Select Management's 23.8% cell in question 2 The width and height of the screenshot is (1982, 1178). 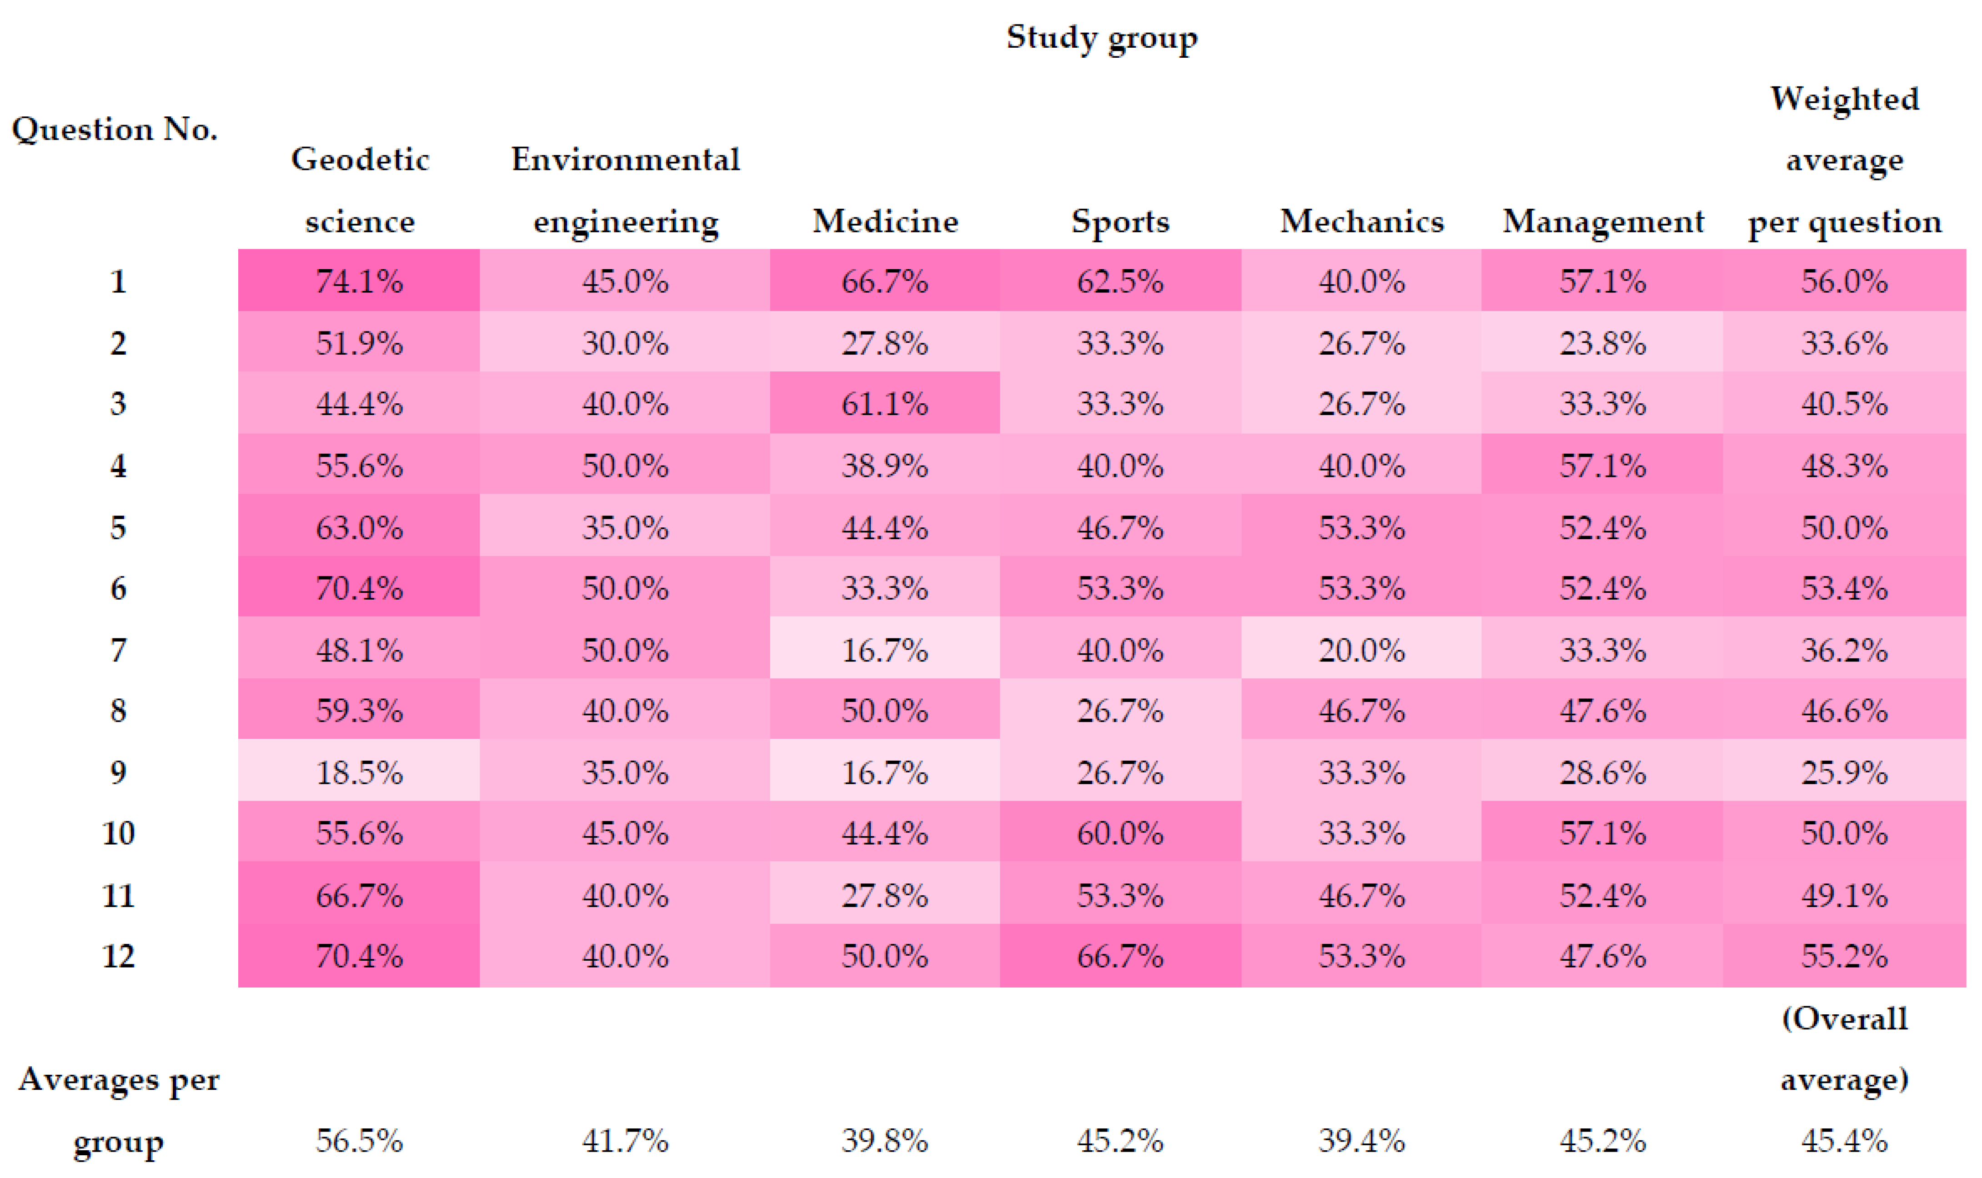point(1603,344)
